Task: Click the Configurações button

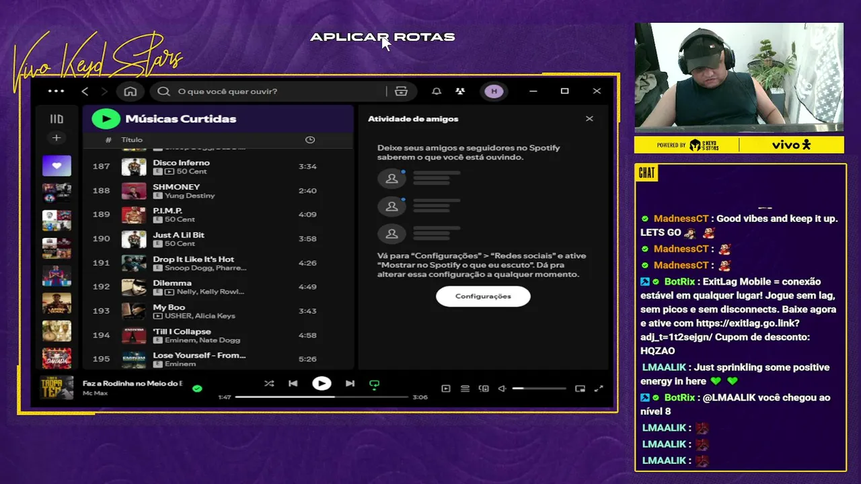Action: (x=483, y=296)
